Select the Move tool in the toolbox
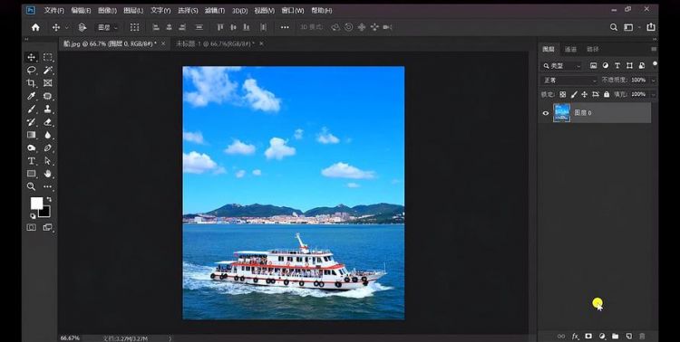 [x=31, y=57]
